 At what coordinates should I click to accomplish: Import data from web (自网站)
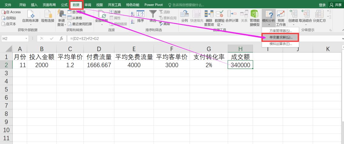[x=9, y=18]
